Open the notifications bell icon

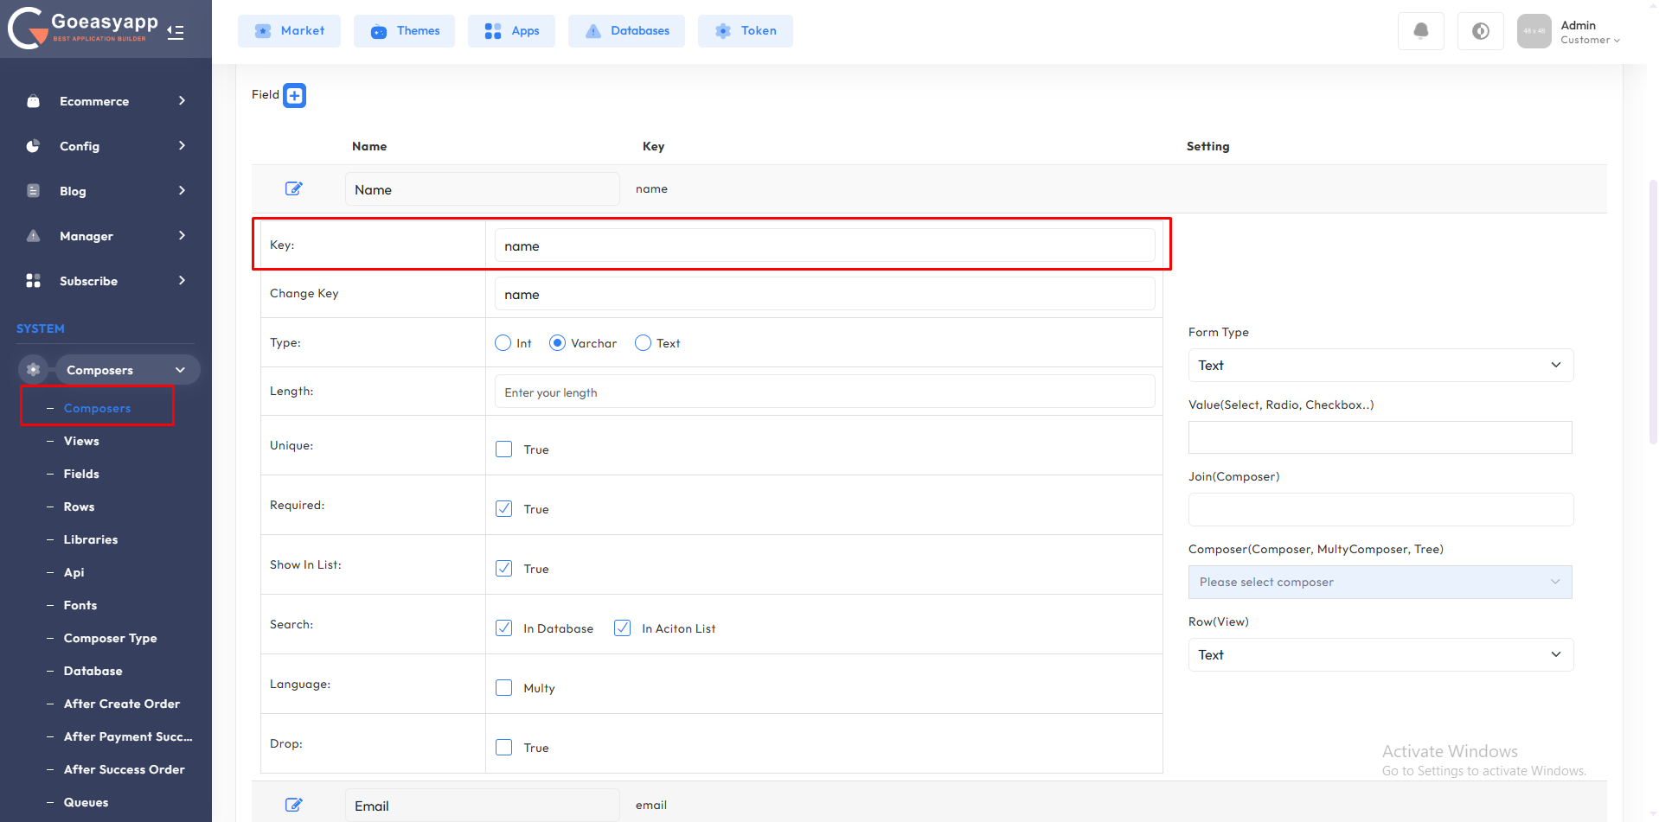(1420, 31)
